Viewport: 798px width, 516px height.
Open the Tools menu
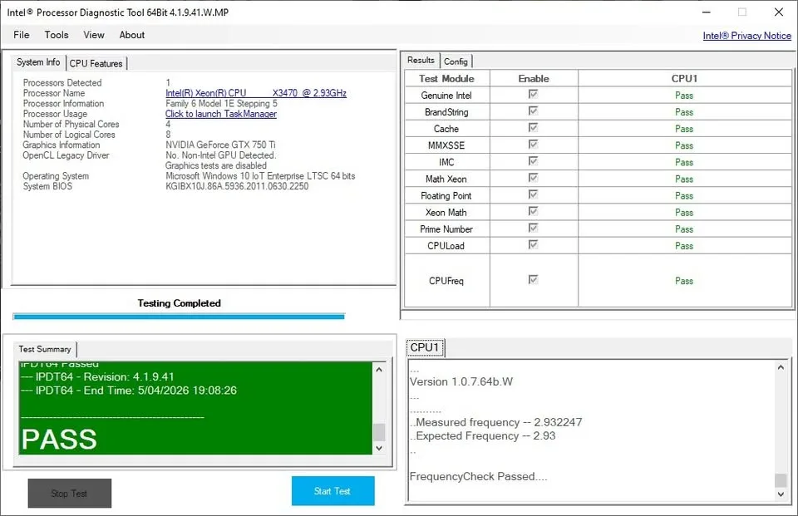tap(56, 35)
